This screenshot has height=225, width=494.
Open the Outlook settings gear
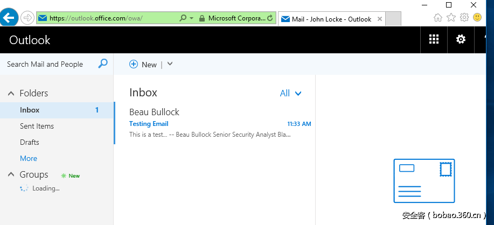461,39
